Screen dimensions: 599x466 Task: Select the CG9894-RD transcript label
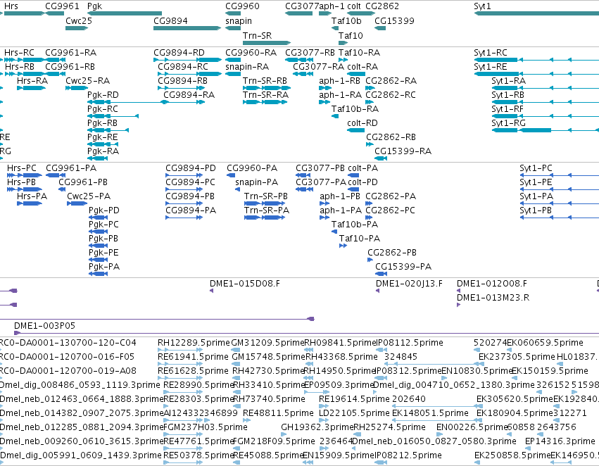click(x=179, y=52)
